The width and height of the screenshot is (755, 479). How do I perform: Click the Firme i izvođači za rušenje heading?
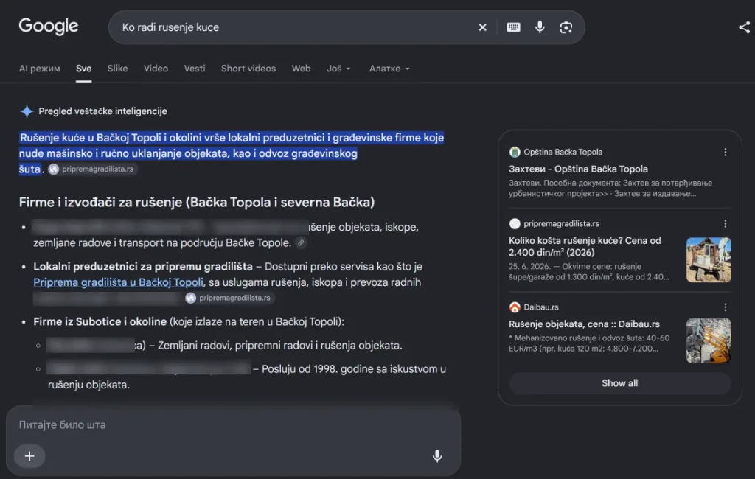(196, 202)
